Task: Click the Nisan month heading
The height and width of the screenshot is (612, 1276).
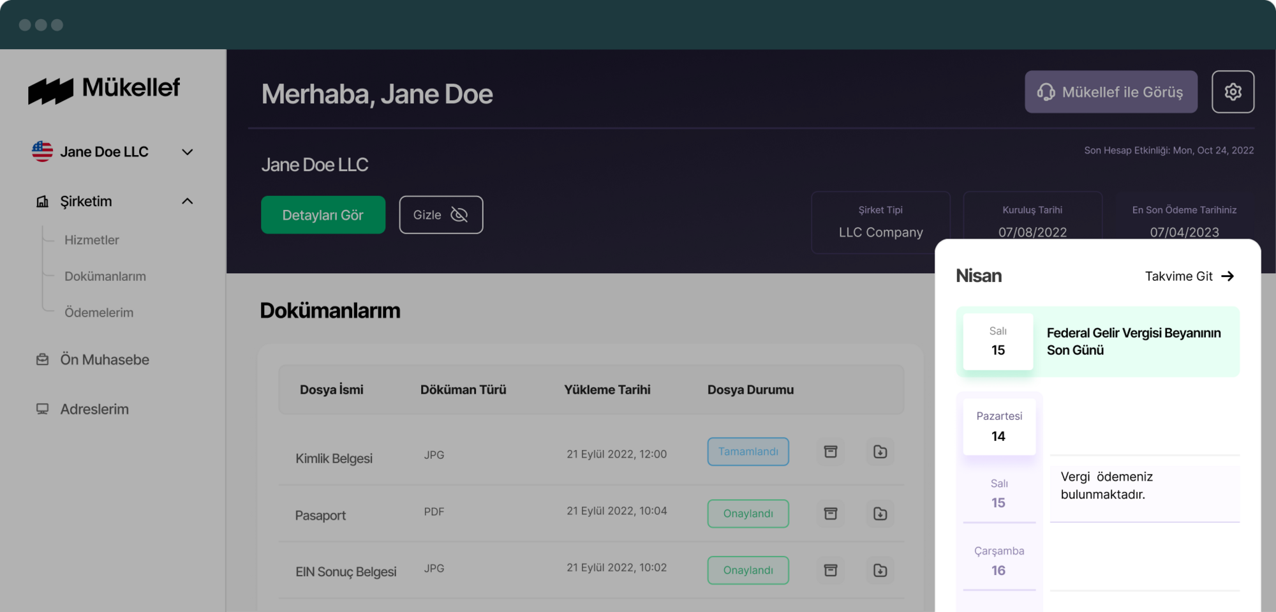Action: 979,276
